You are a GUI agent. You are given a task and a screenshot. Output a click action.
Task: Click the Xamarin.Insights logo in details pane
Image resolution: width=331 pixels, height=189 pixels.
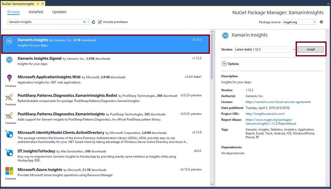[225, 35]
